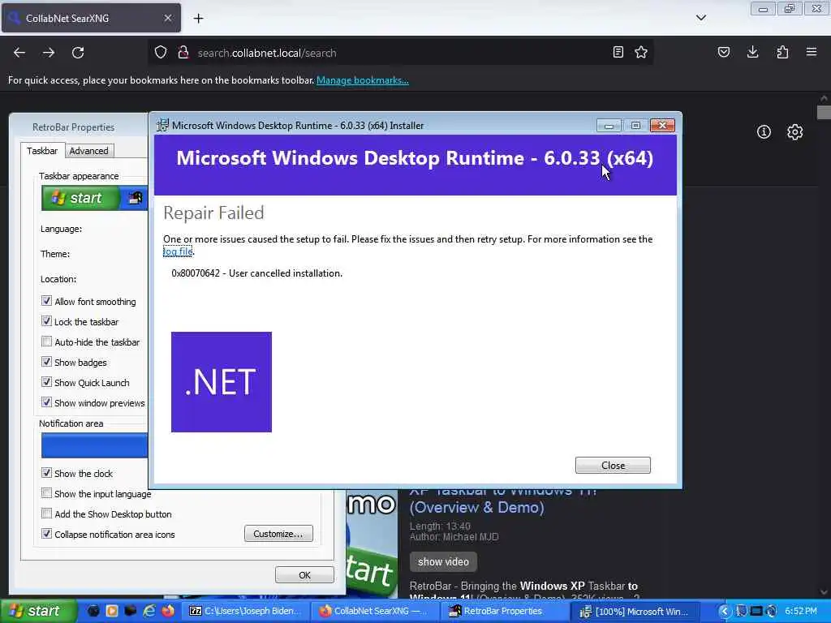Open SearXNG info about icon
831x623 pixels.
[764, 132]
